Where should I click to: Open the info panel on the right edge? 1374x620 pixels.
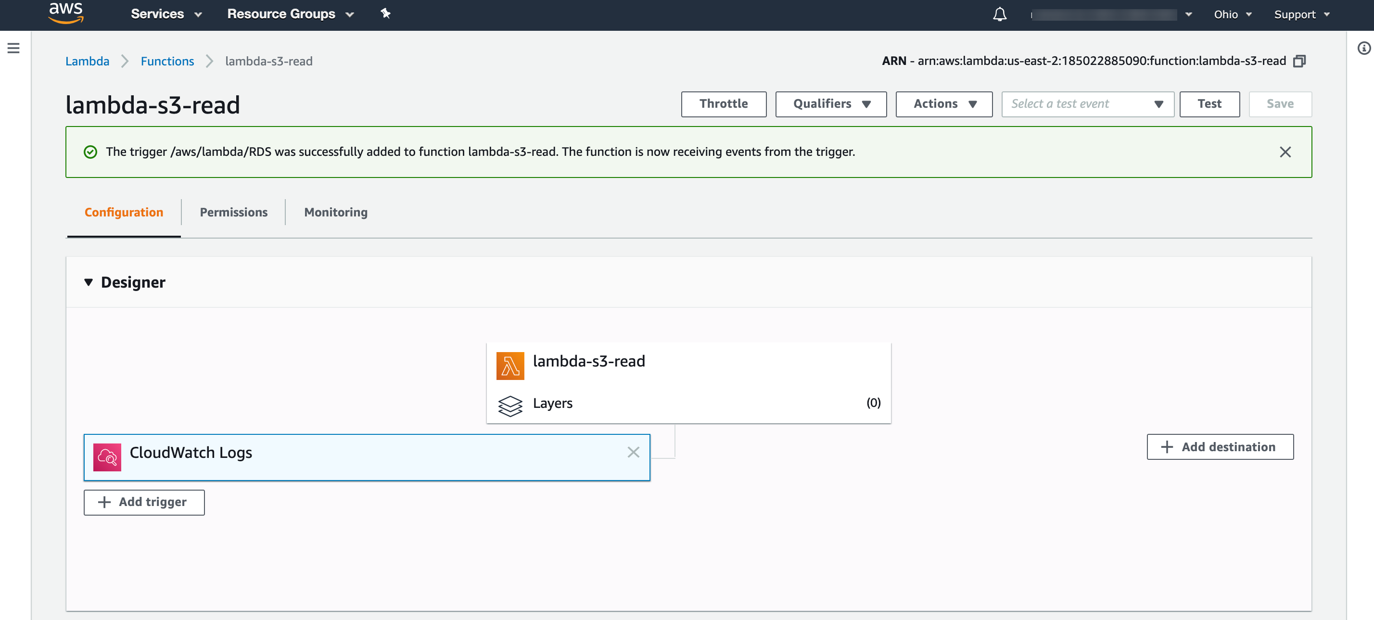(1364, 48)
